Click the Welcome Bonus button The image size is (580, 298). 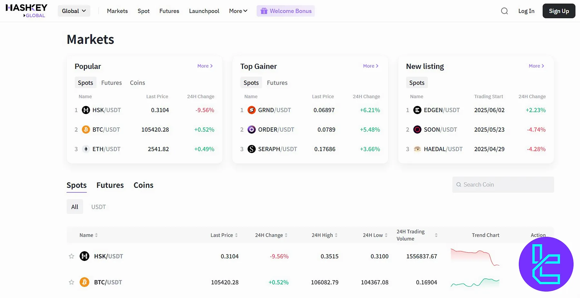click(286, 11)
